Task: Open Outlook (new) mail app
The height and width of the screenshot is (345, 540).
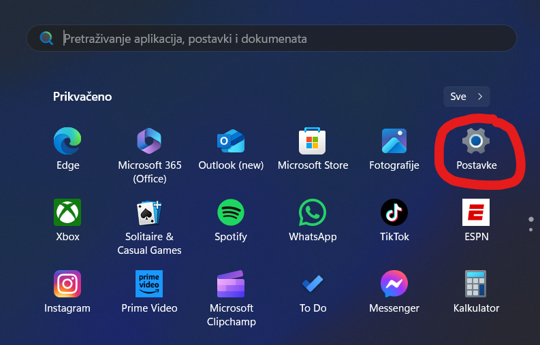Action: (x=231, y=141)
